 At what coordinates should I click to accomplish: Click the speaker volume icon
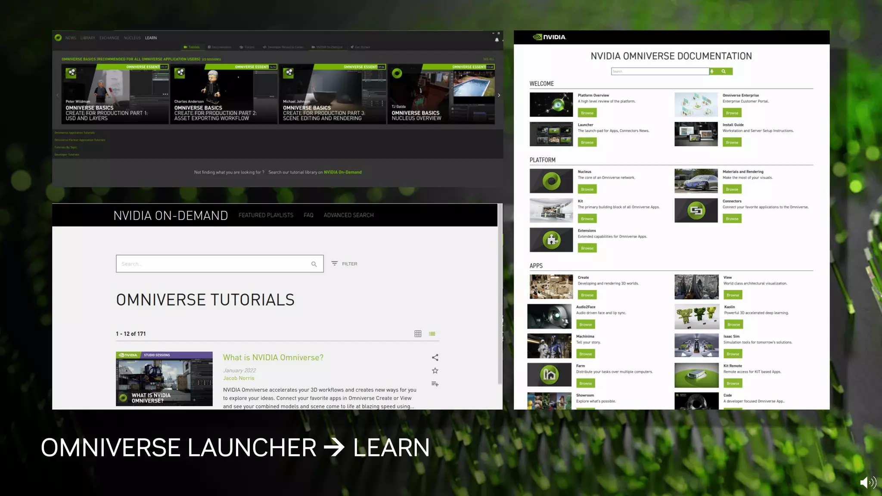click(x=868, y=483)
